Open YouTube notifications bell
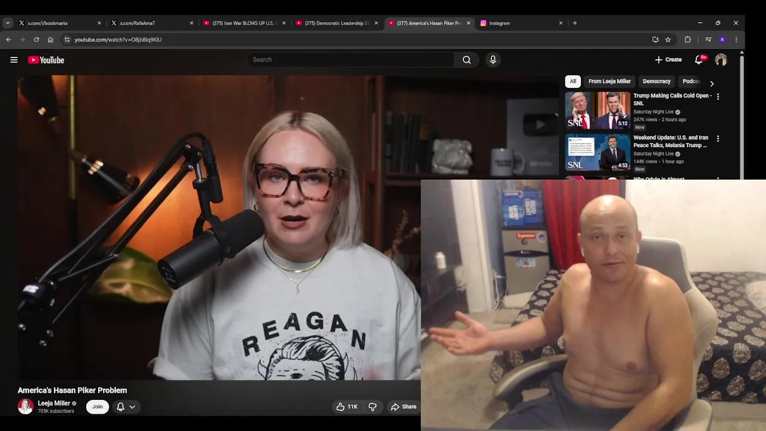Screen dimensions: 766x431 [x=699, y=60]
